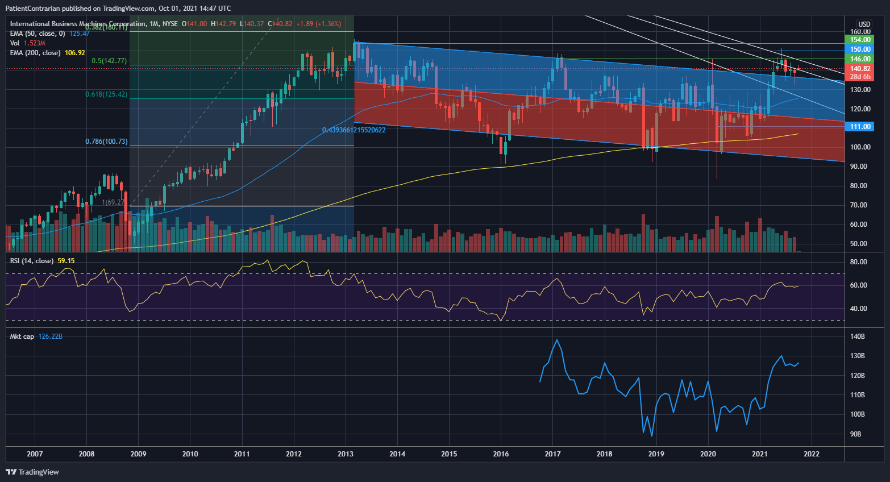Click the 1(69.27) Fibonacci level label
The height and width of the screenshot is (482, 890).
click(x=113, y=202)
